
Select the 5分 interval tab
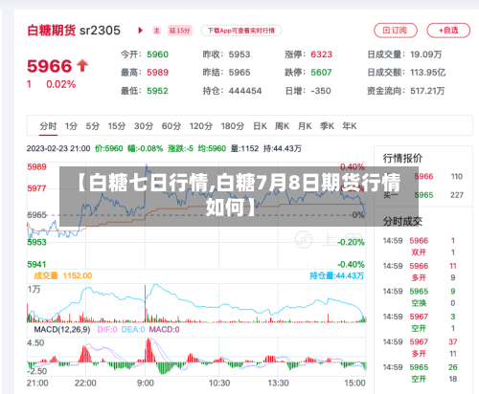(x=93, y=126)
